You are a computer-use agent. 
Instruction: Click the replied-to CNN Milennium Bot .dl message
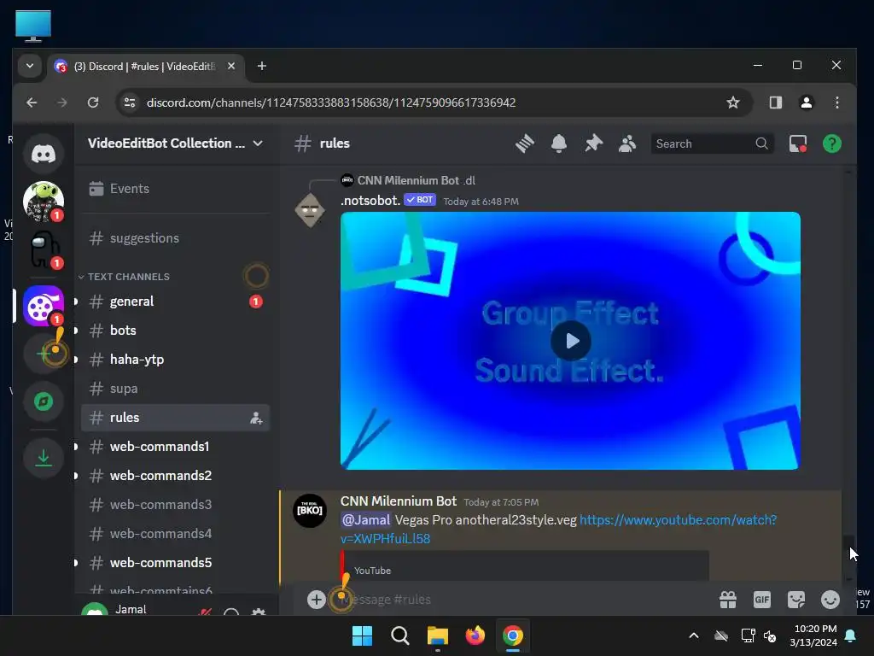pos(416,181)
